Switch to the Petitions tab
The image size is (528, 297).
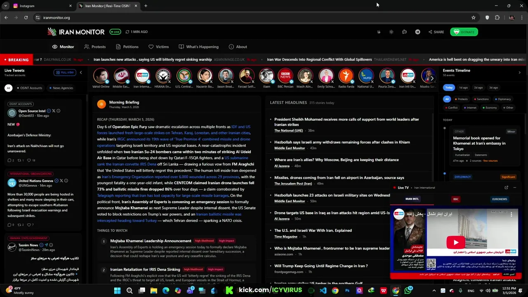click(127, 47)
